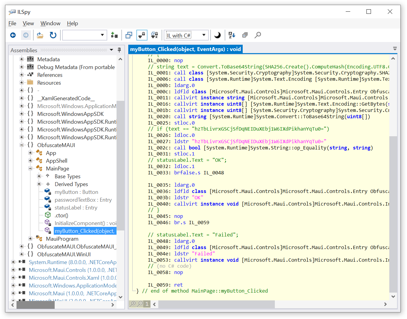Collapse all tree nodes via the toolbar icon
The height and width of the screenshot is (319, 407).
(245, 35)
